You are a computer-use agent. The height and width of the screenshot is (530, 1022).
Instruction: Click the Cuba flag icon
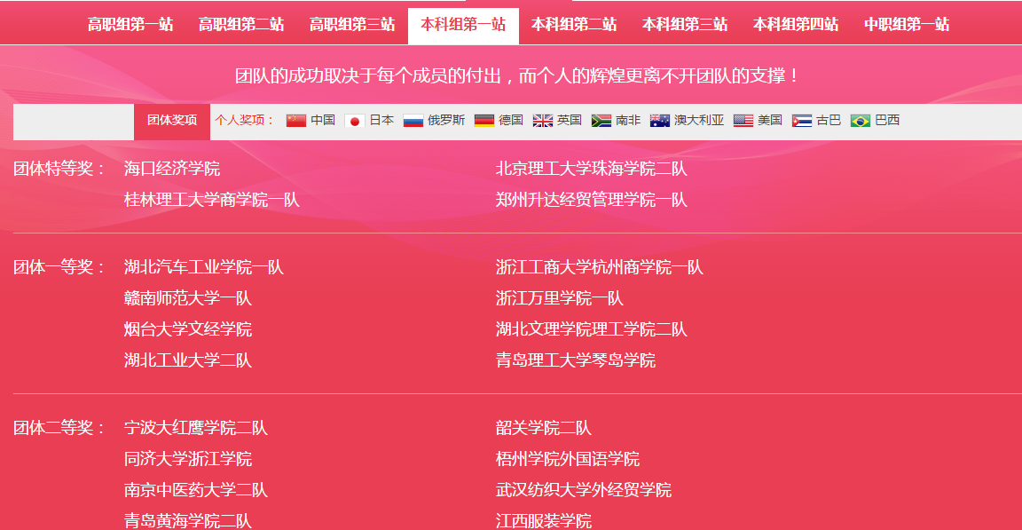(x=802, y=121)
